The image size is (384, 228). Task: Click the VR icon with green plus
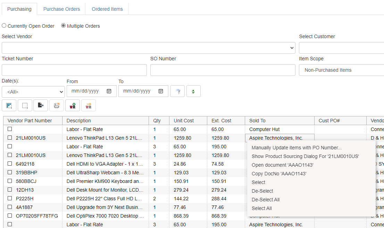[x=73, y=106]
